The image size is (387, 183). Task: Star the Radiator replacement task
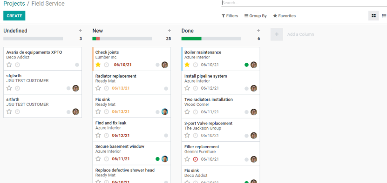[98, 88]
